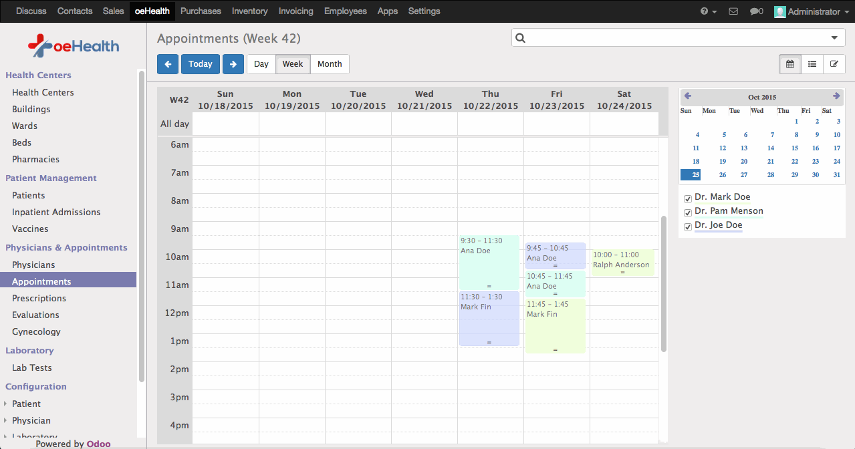855x449 pixels.
Task: Open the envelope messages icon
Action: pyautogui.click(x=733, y=11)
